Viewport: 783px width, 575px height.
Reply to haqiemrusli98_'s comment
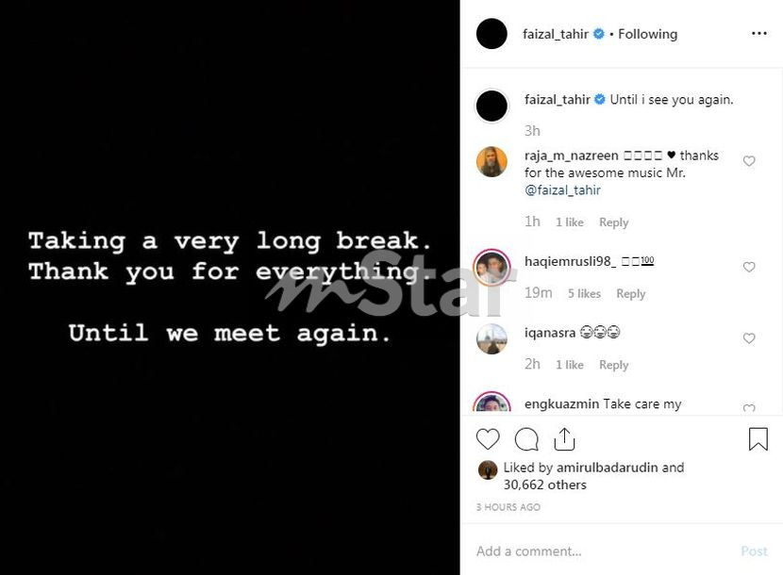(630, 294)
